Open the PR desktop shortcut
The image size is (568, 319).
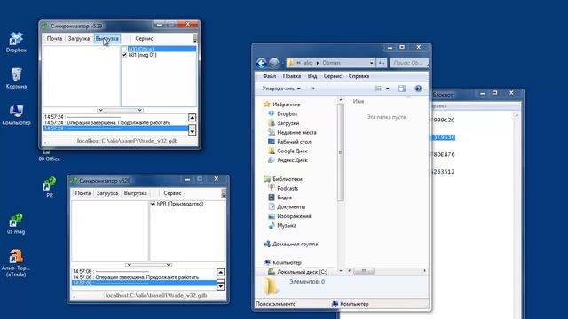[50, 187]
